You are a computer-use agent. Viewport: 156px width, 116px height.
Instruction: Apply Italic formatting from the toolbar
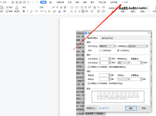pyautogui.click(x=28, y=11)
